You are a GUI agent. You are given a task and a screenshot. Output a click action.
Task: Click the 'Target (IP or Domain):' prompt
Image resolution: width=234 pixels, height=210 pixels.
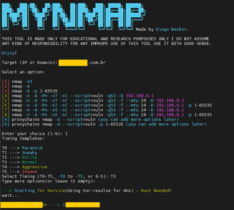(x=29, y=63)
